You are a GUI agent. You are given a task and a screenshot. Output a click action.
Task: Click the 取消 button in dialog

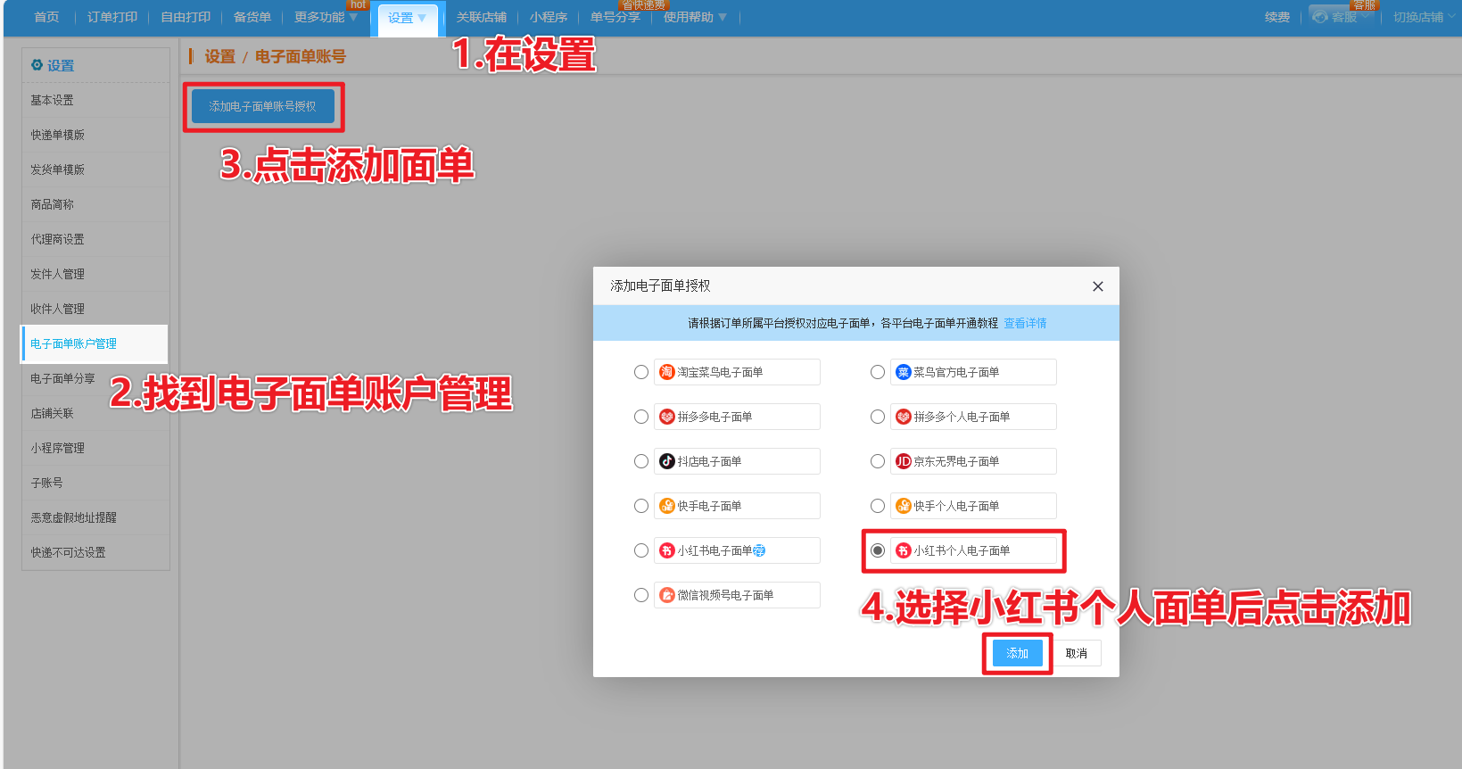[1077, 653]
